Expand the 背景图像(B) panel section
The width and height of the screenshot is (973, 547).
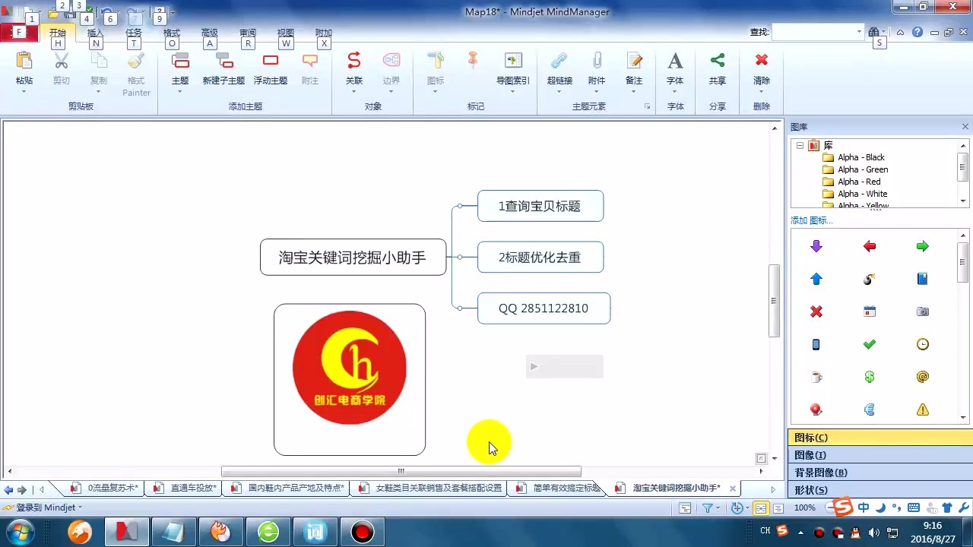coord(880,473)
